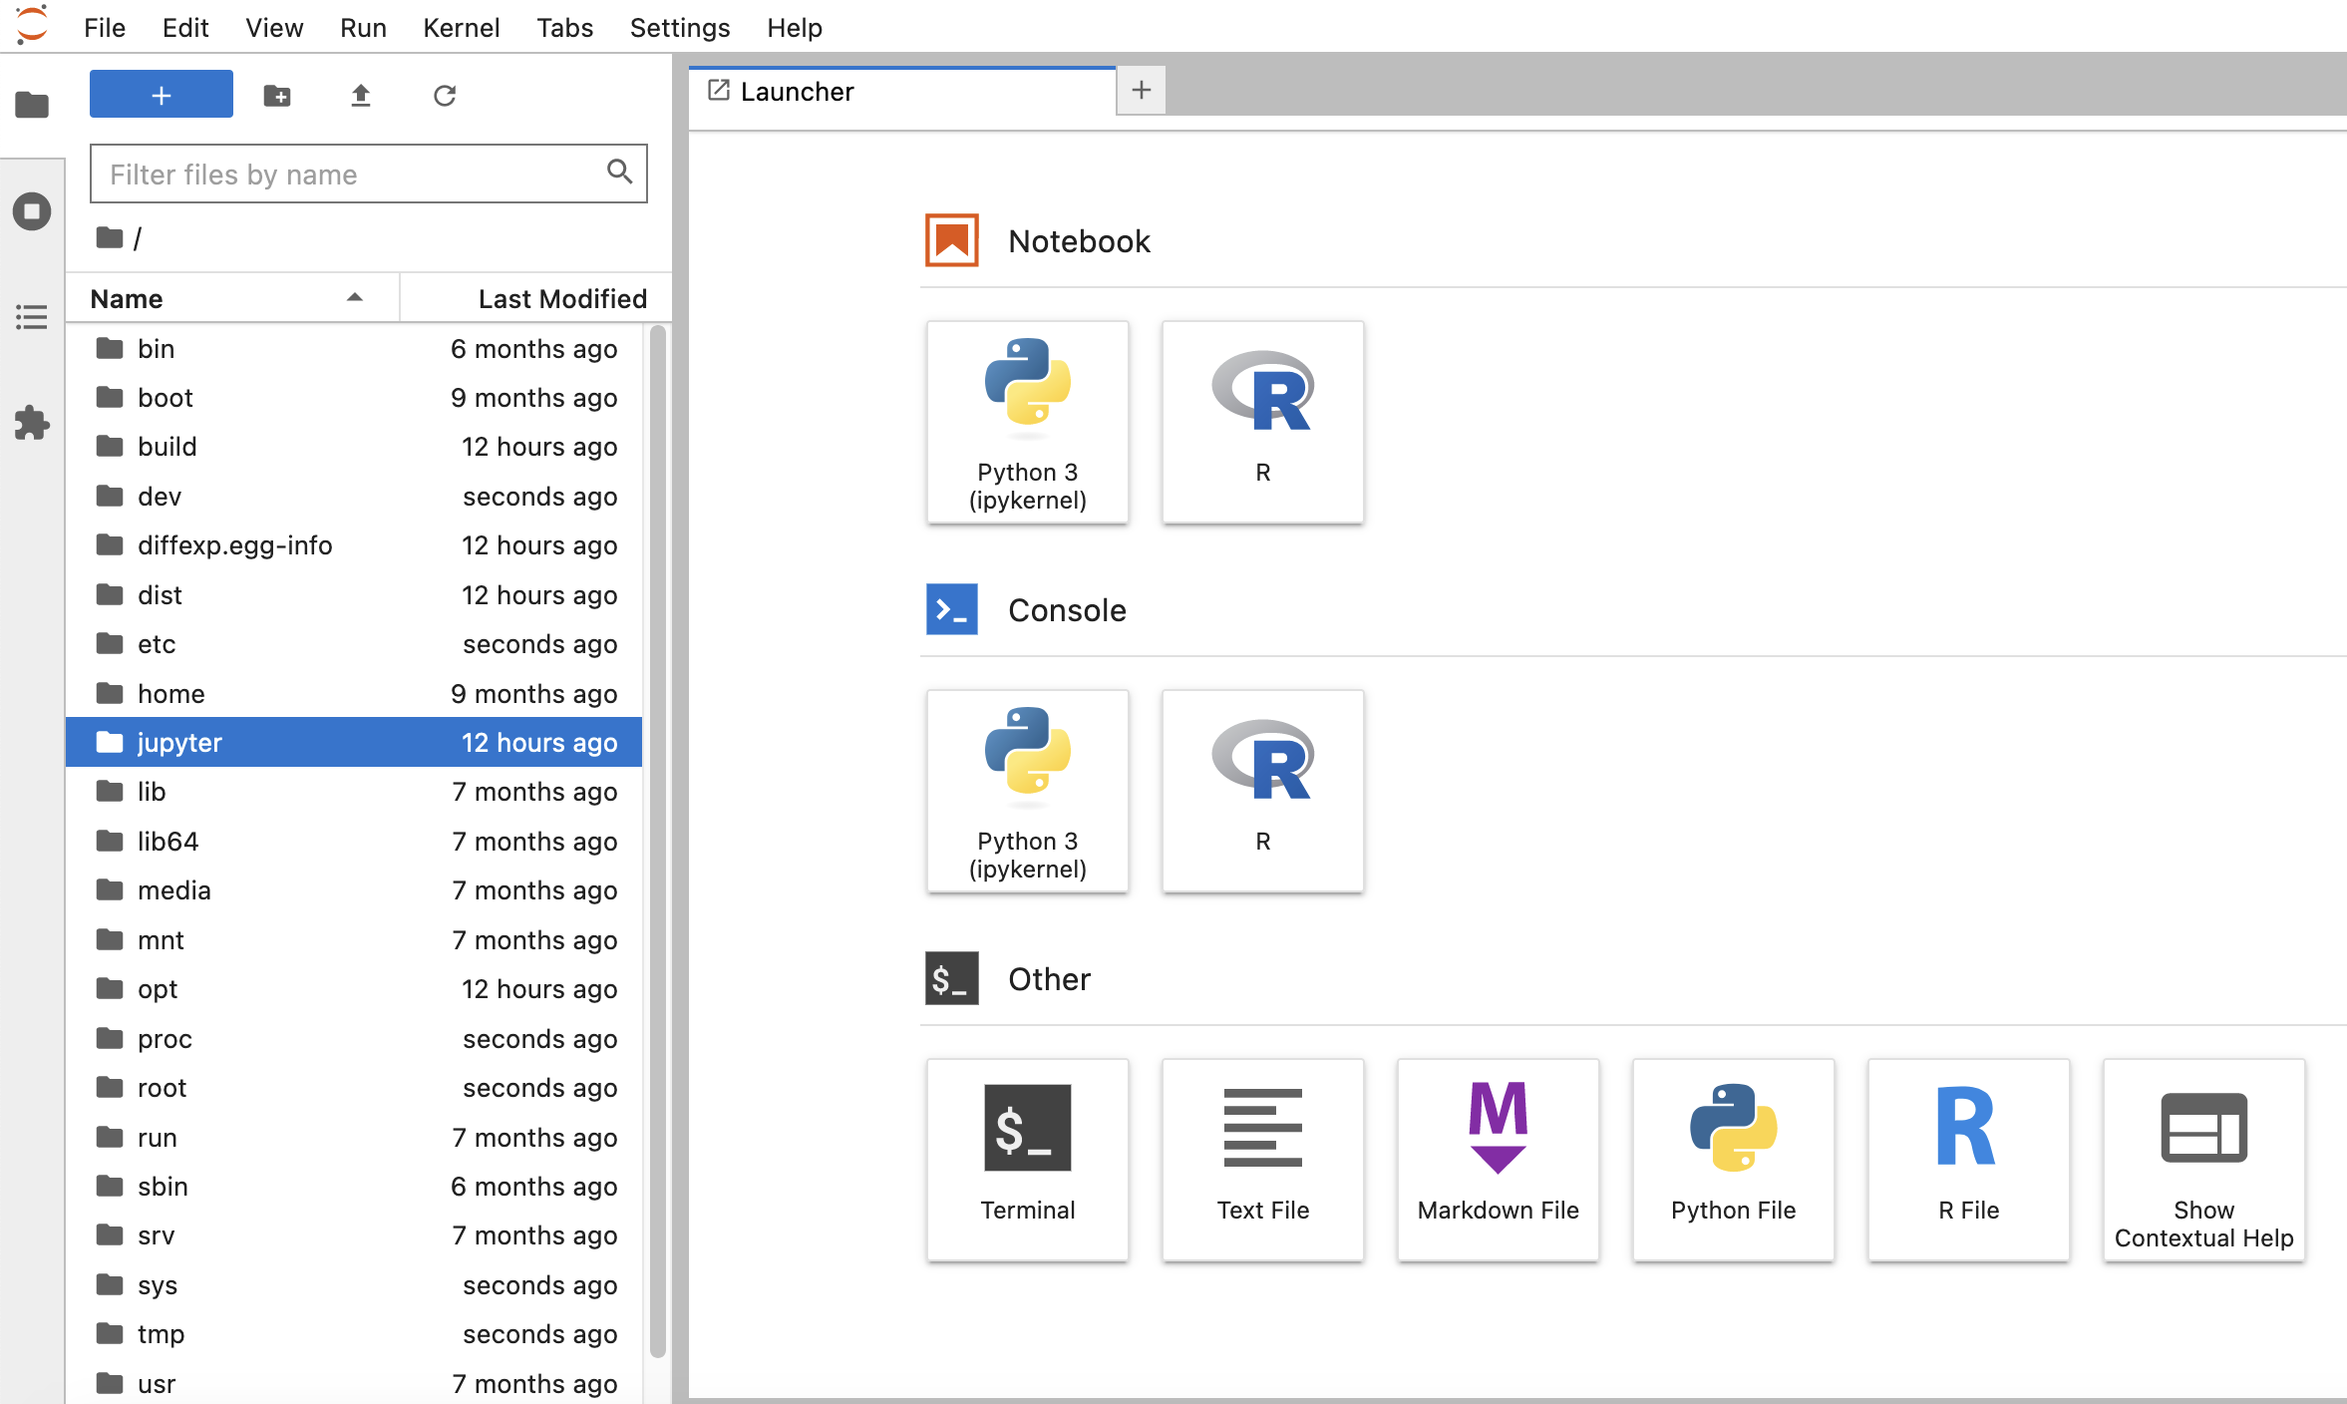This screenshot has height=1404, width=2347.
Task: Open the Running Terminals and Kernels sidebar
Action: (32, 211)
